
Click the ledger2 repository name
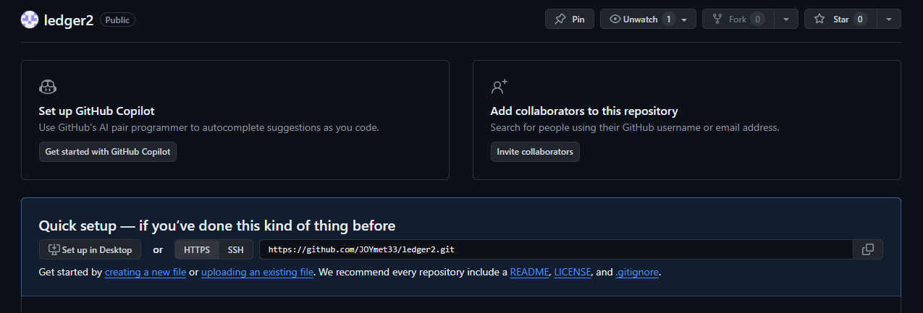69,20
